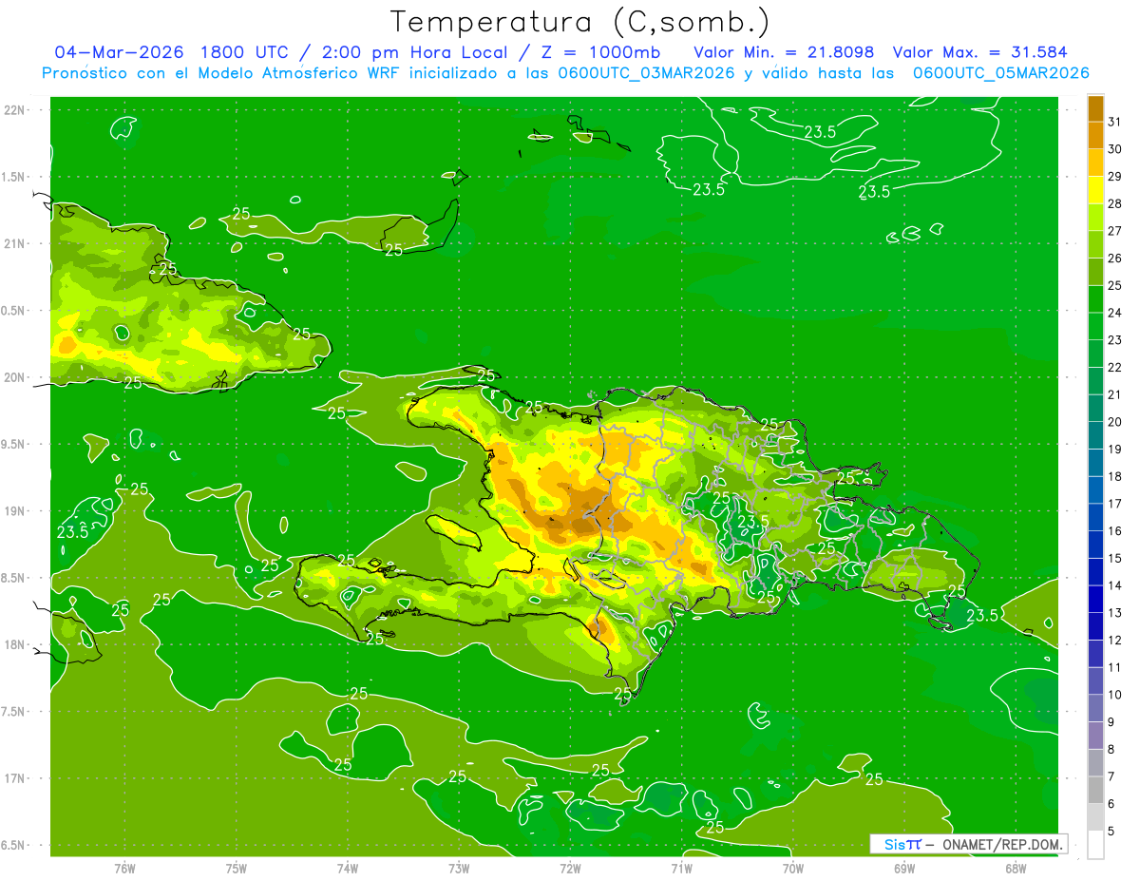This screenshot has width=1140, height=881.
Task: Click the '19N' latitude axis label
Action: [14, 511]
